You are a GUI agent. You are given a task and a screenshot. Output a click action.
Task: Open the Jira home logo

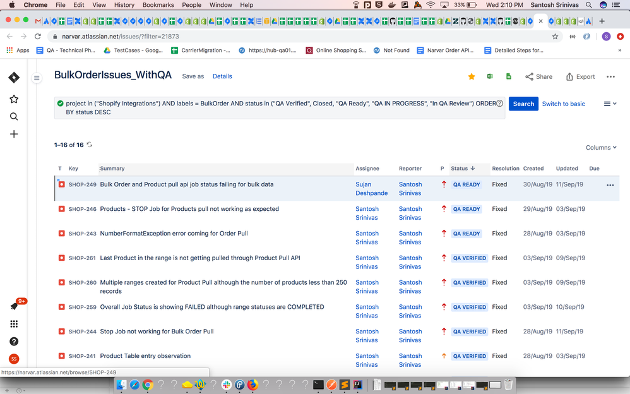pyautogui.click(x=14, y=77)
